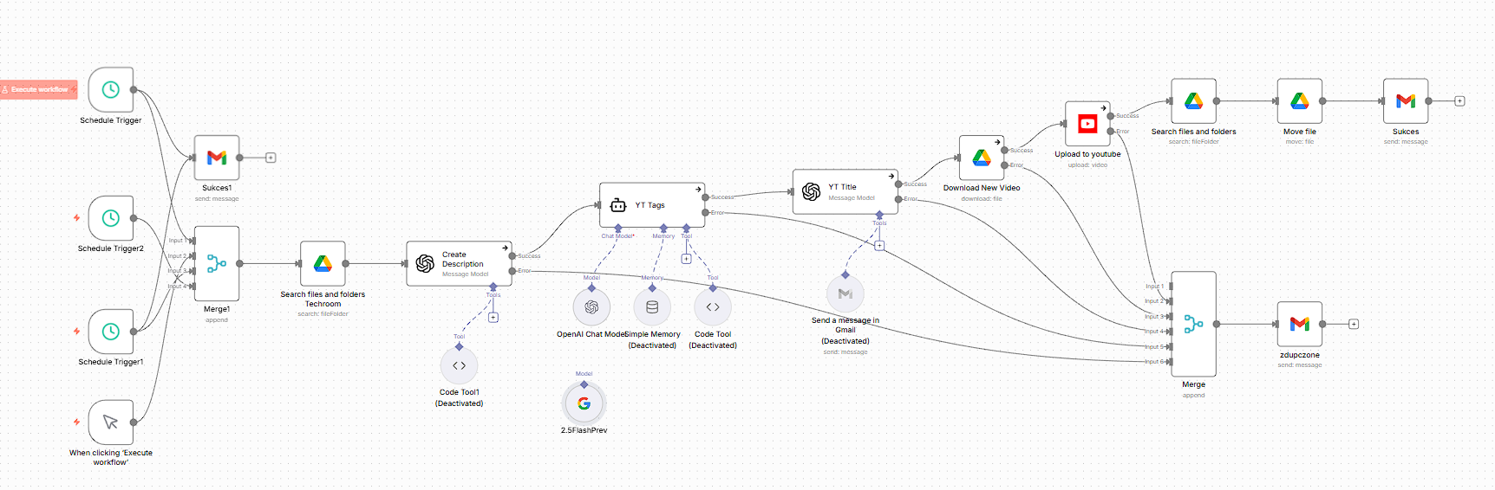Open the 2.5FlashPrev Google model node
The image size is (1495, 490).
[x=584, y=403]
